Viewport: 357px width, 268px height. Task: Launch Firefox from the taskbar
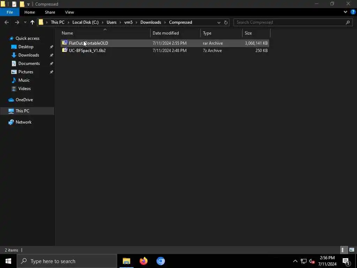pos(143,261)
